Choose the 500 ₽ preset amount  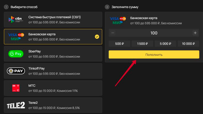(119, 44)
